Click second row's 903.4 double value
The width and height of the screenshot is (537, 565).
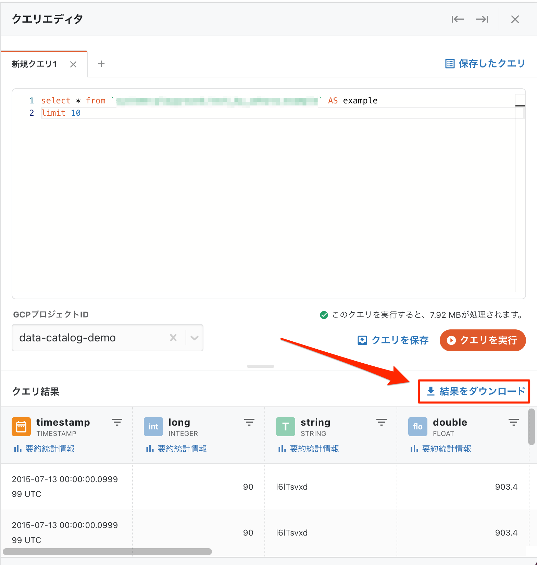(506, 533)
